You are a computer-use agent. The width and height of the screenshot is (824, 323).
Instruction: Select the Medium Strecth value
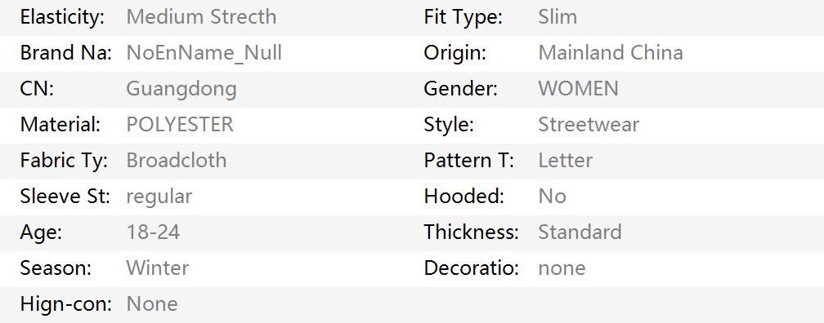[201, 17]
